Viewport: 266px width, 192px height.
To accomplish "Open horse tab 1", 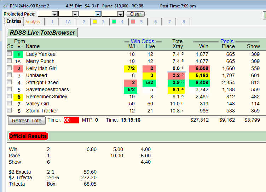I will tap(52, 22).
